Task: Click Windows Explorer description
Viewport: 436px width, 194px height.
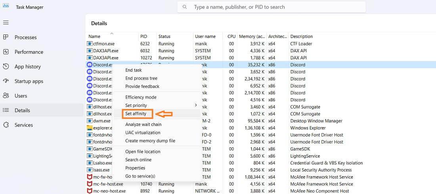Action: tap(308, 128)
